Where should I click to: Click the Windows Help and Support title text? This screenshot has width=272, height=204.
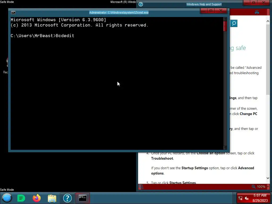coord(204,4)
